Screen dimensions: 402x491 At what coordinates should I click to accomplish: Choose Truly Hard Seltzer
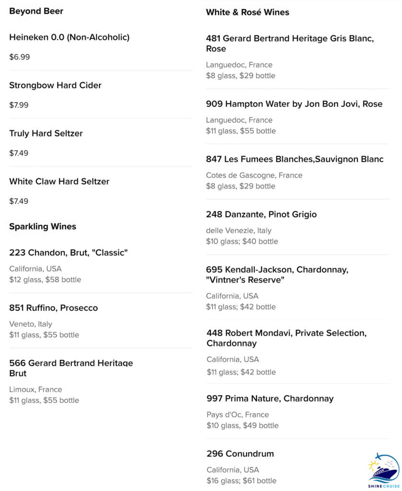point(46,133)
